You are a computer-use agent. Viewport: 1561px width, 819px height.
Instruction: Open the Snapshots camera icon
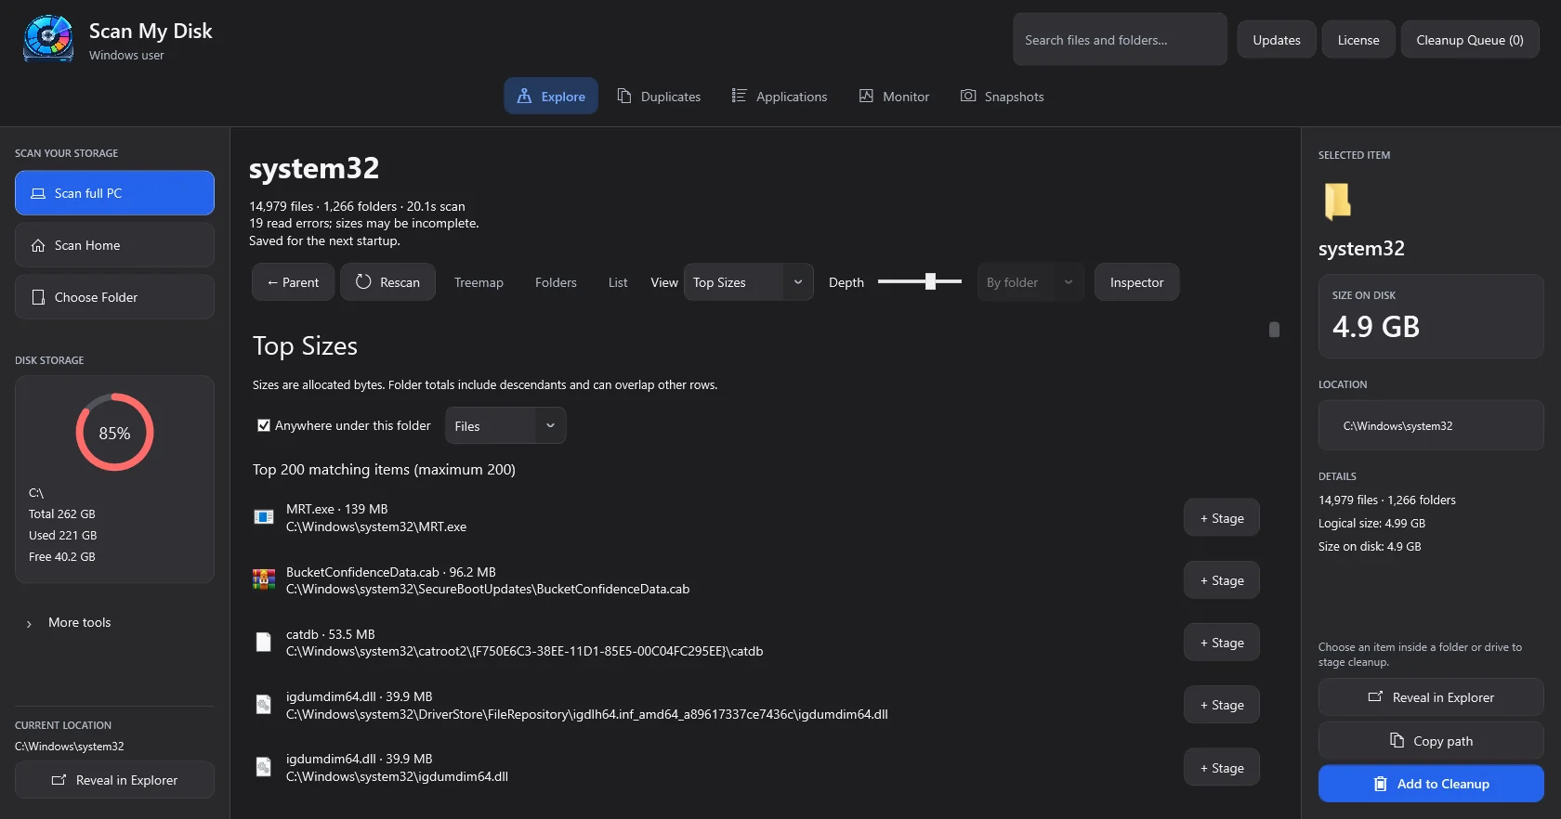click(x=968, y=96)
